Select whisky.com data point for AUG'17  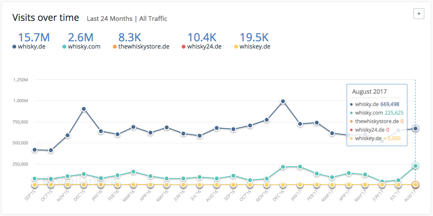click(x=415, y=166)
